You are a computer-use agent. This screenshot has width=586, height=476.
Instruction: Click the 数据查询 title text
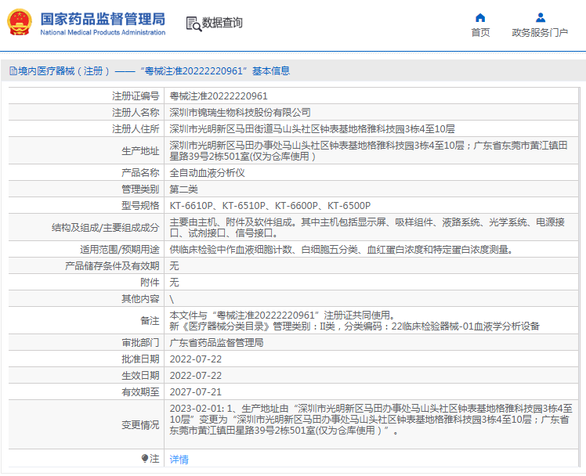[222, 23]
